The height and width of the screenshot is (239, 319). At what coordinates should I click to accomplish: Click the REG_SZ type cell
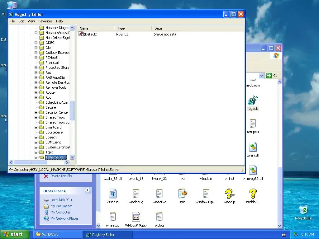point(122,34)
